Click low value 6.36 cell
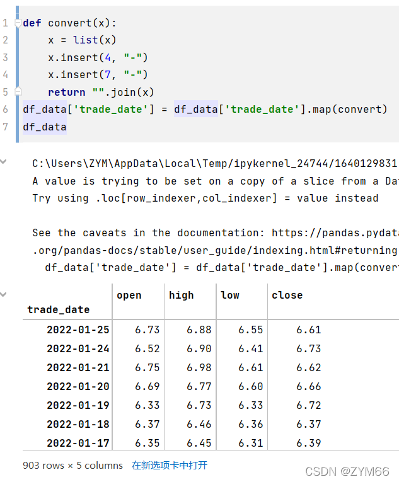 point(250,424)
